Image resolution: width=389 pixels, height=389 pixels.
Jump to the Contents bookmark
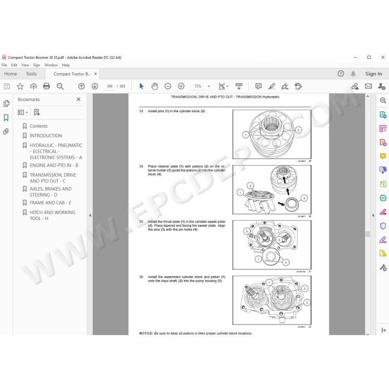tap(38, 126)
